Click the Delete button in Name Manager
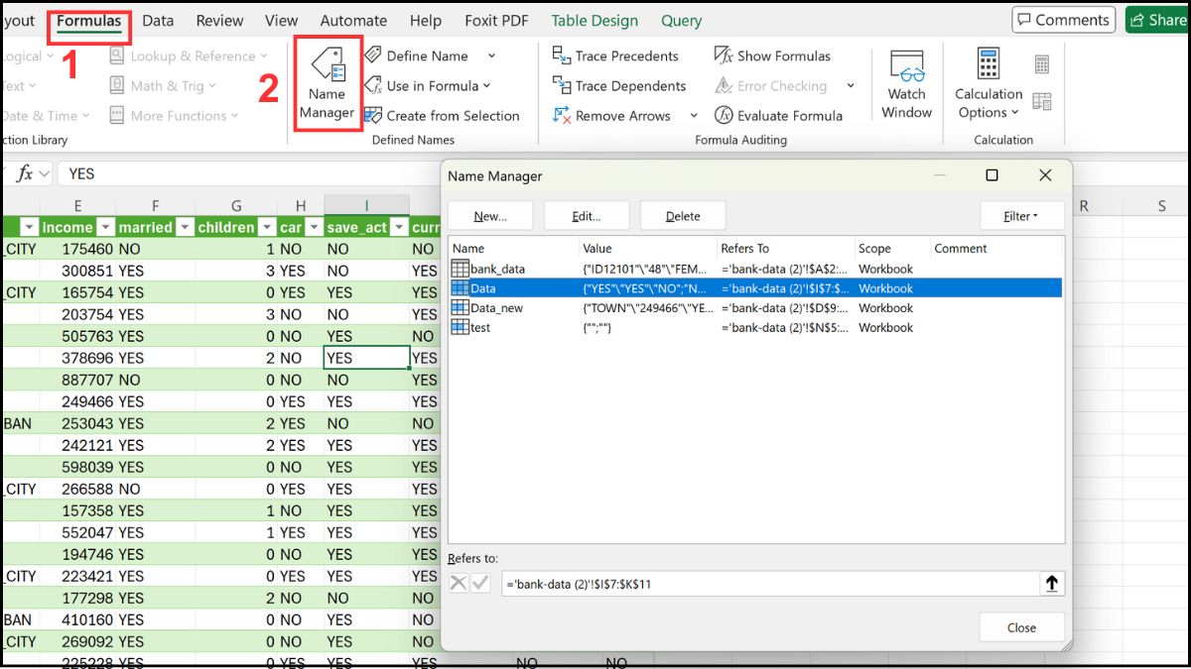Image resolution: width=1191 pixels, height=669 pixels. [683, 215]
